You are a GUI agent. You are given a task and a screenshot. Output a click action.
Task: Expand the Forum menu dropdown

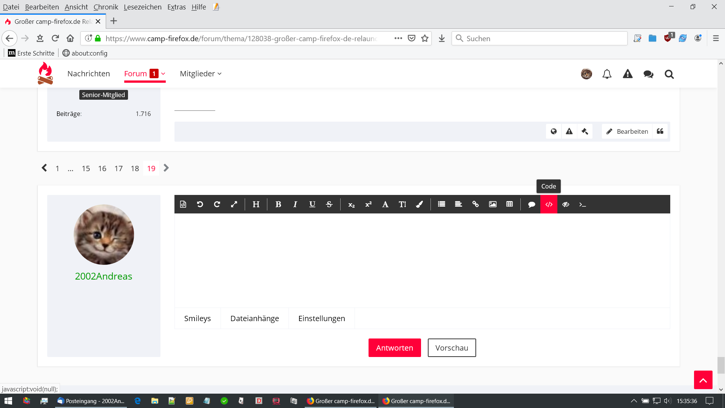163,74
